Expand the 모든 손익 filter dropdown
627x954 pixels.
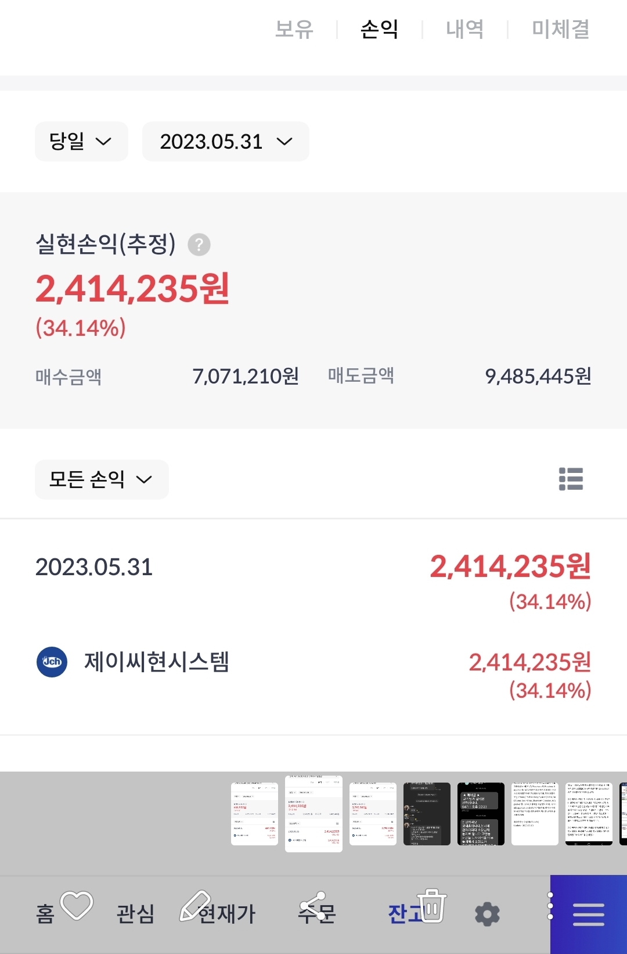[102, 479]
